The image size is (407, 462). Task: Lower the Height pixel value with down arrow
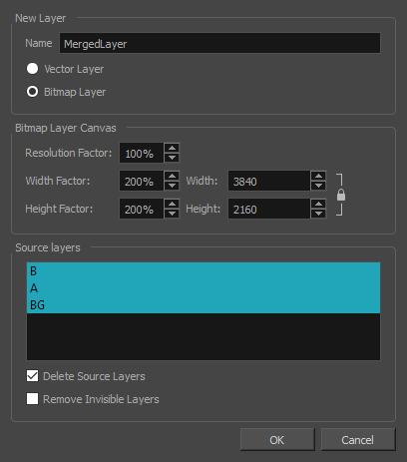[x=318, y=214]
